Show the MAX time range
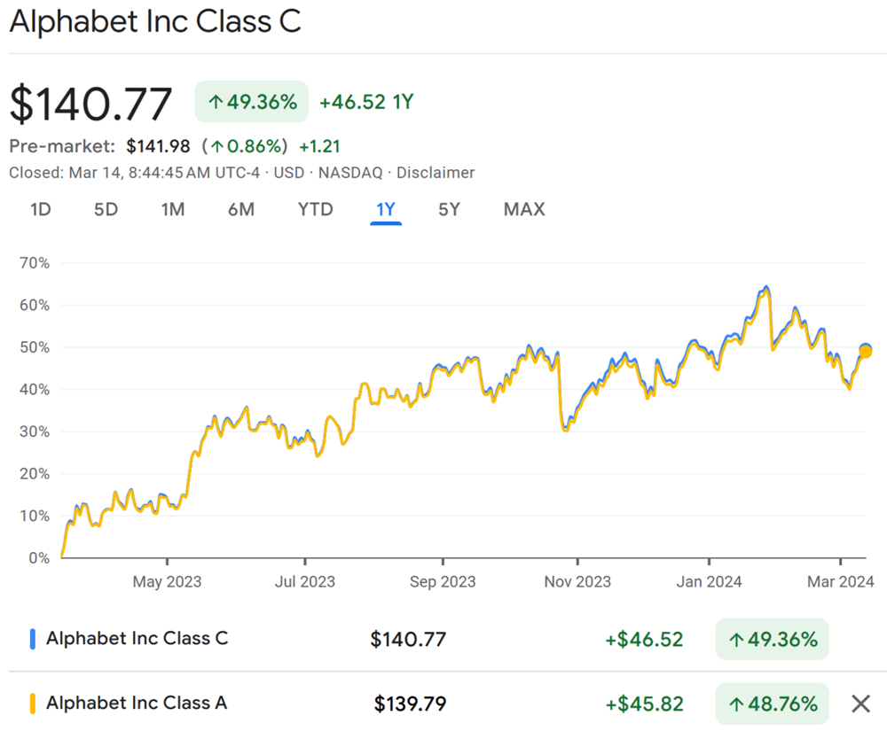 click(524, 210)
